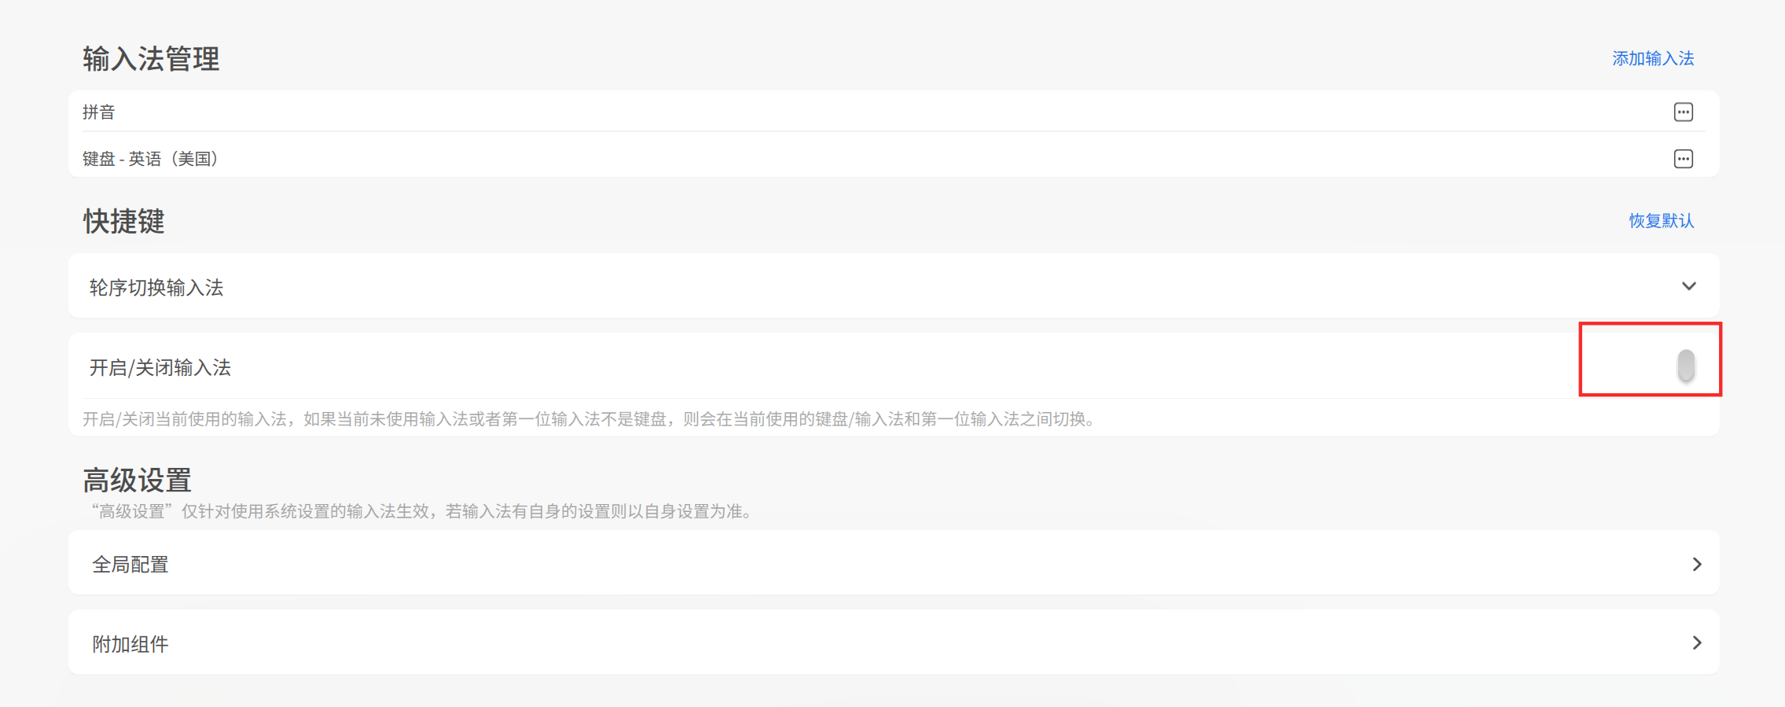1785x707 pixels.
Task: Click the 开启/关闭输入法 description text
Action: 589,419
